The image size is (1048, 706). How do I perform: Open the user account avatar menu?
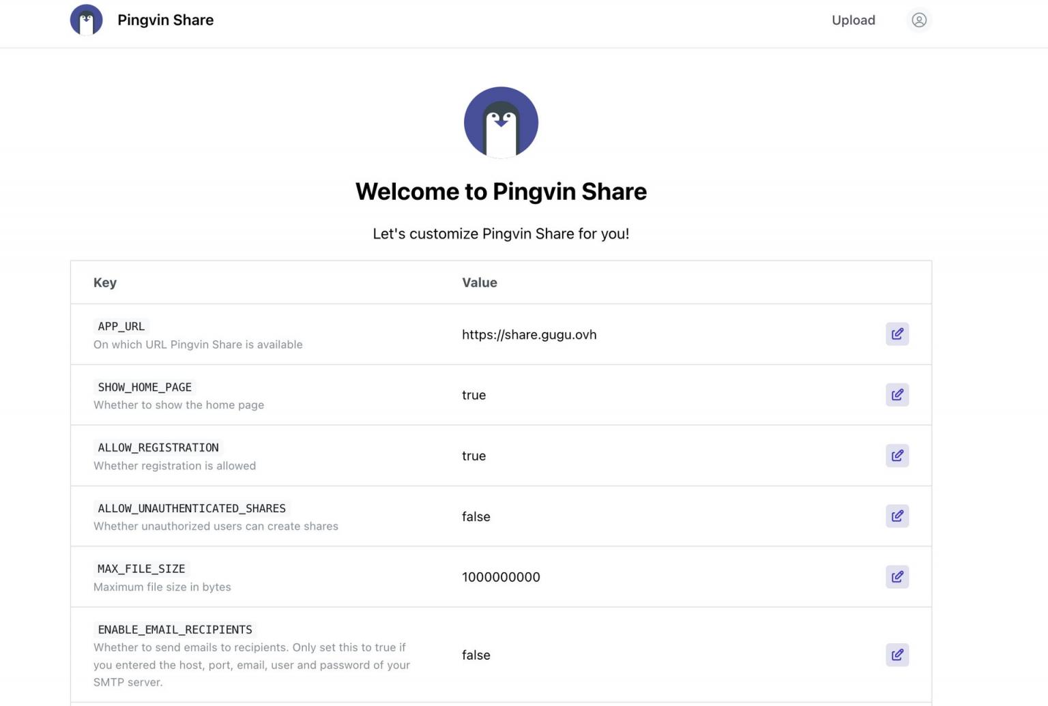(919, 20)
